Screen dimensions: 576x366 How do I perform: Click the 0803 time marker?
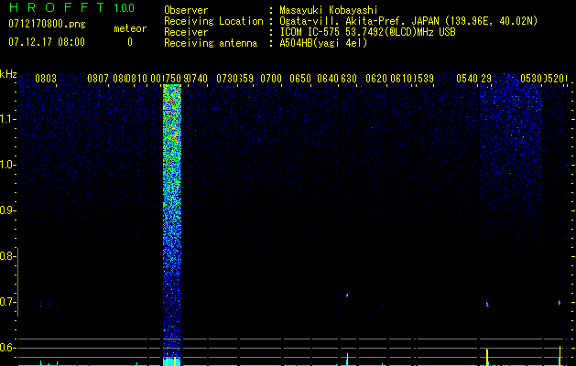(46, 79)
